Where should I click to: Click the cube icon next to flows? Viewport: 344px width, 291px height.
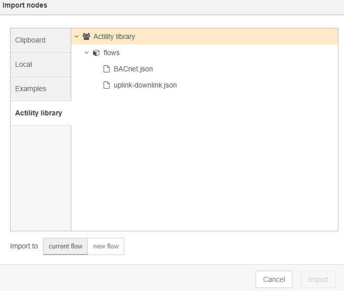96,53
